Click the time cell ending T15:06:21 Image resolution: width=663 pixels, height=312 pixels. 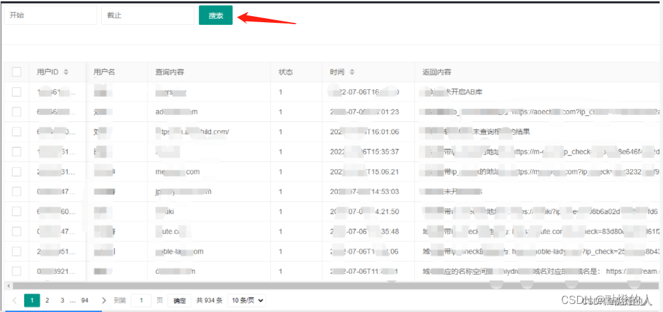pos(368,172)
